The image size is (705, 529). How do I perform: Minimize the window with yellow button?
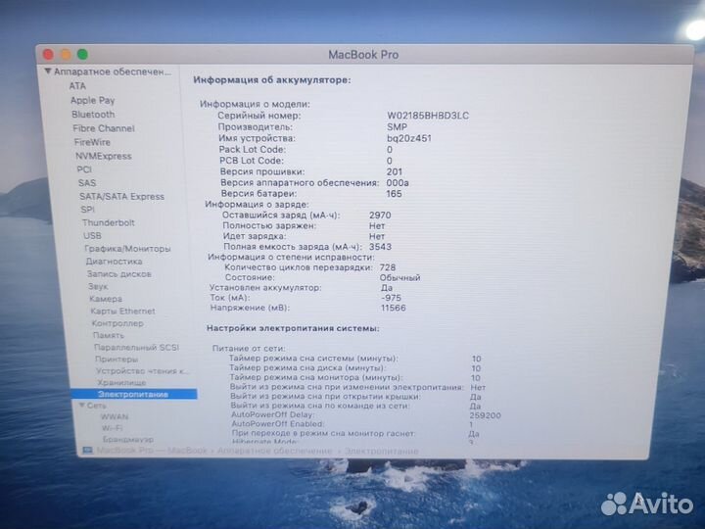66,55
